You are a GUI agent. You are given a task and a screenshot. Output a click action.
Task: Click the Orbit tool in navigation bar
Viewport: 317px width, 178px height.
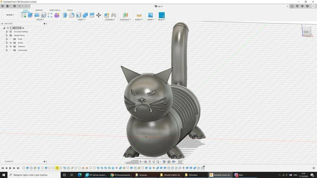[141, 162]
